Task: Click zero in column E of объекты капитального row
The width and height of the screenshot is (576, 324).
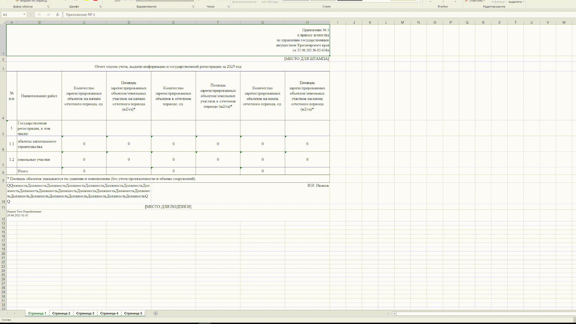Action: click(x=173, y=144)
